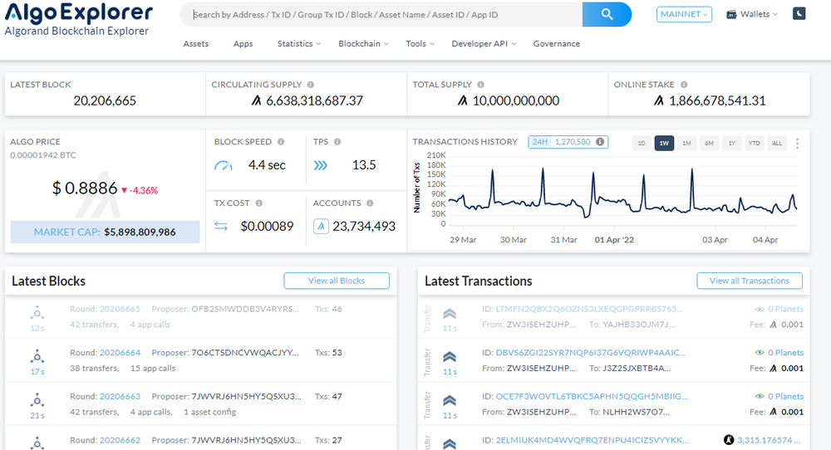Click info icon in 24H transactions badge
The height and width of the screenshot is (450, 831).
coord(600,142)
